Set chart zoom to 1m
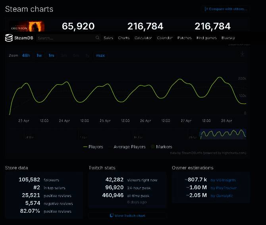Screen dimensions: 266x225 point(51,56)
